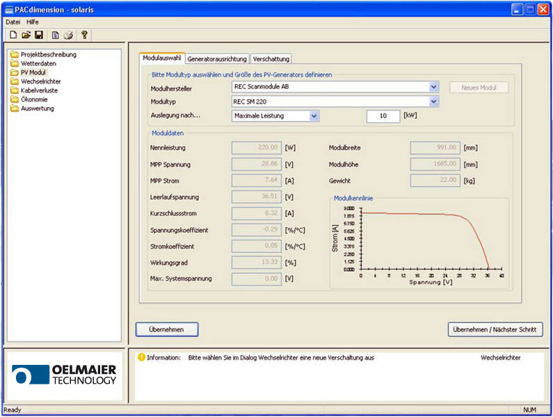Image resolution: width=553 pixels, height=417 pixels.
Task: Close the PACdimension window
Action: pos(543,10)
